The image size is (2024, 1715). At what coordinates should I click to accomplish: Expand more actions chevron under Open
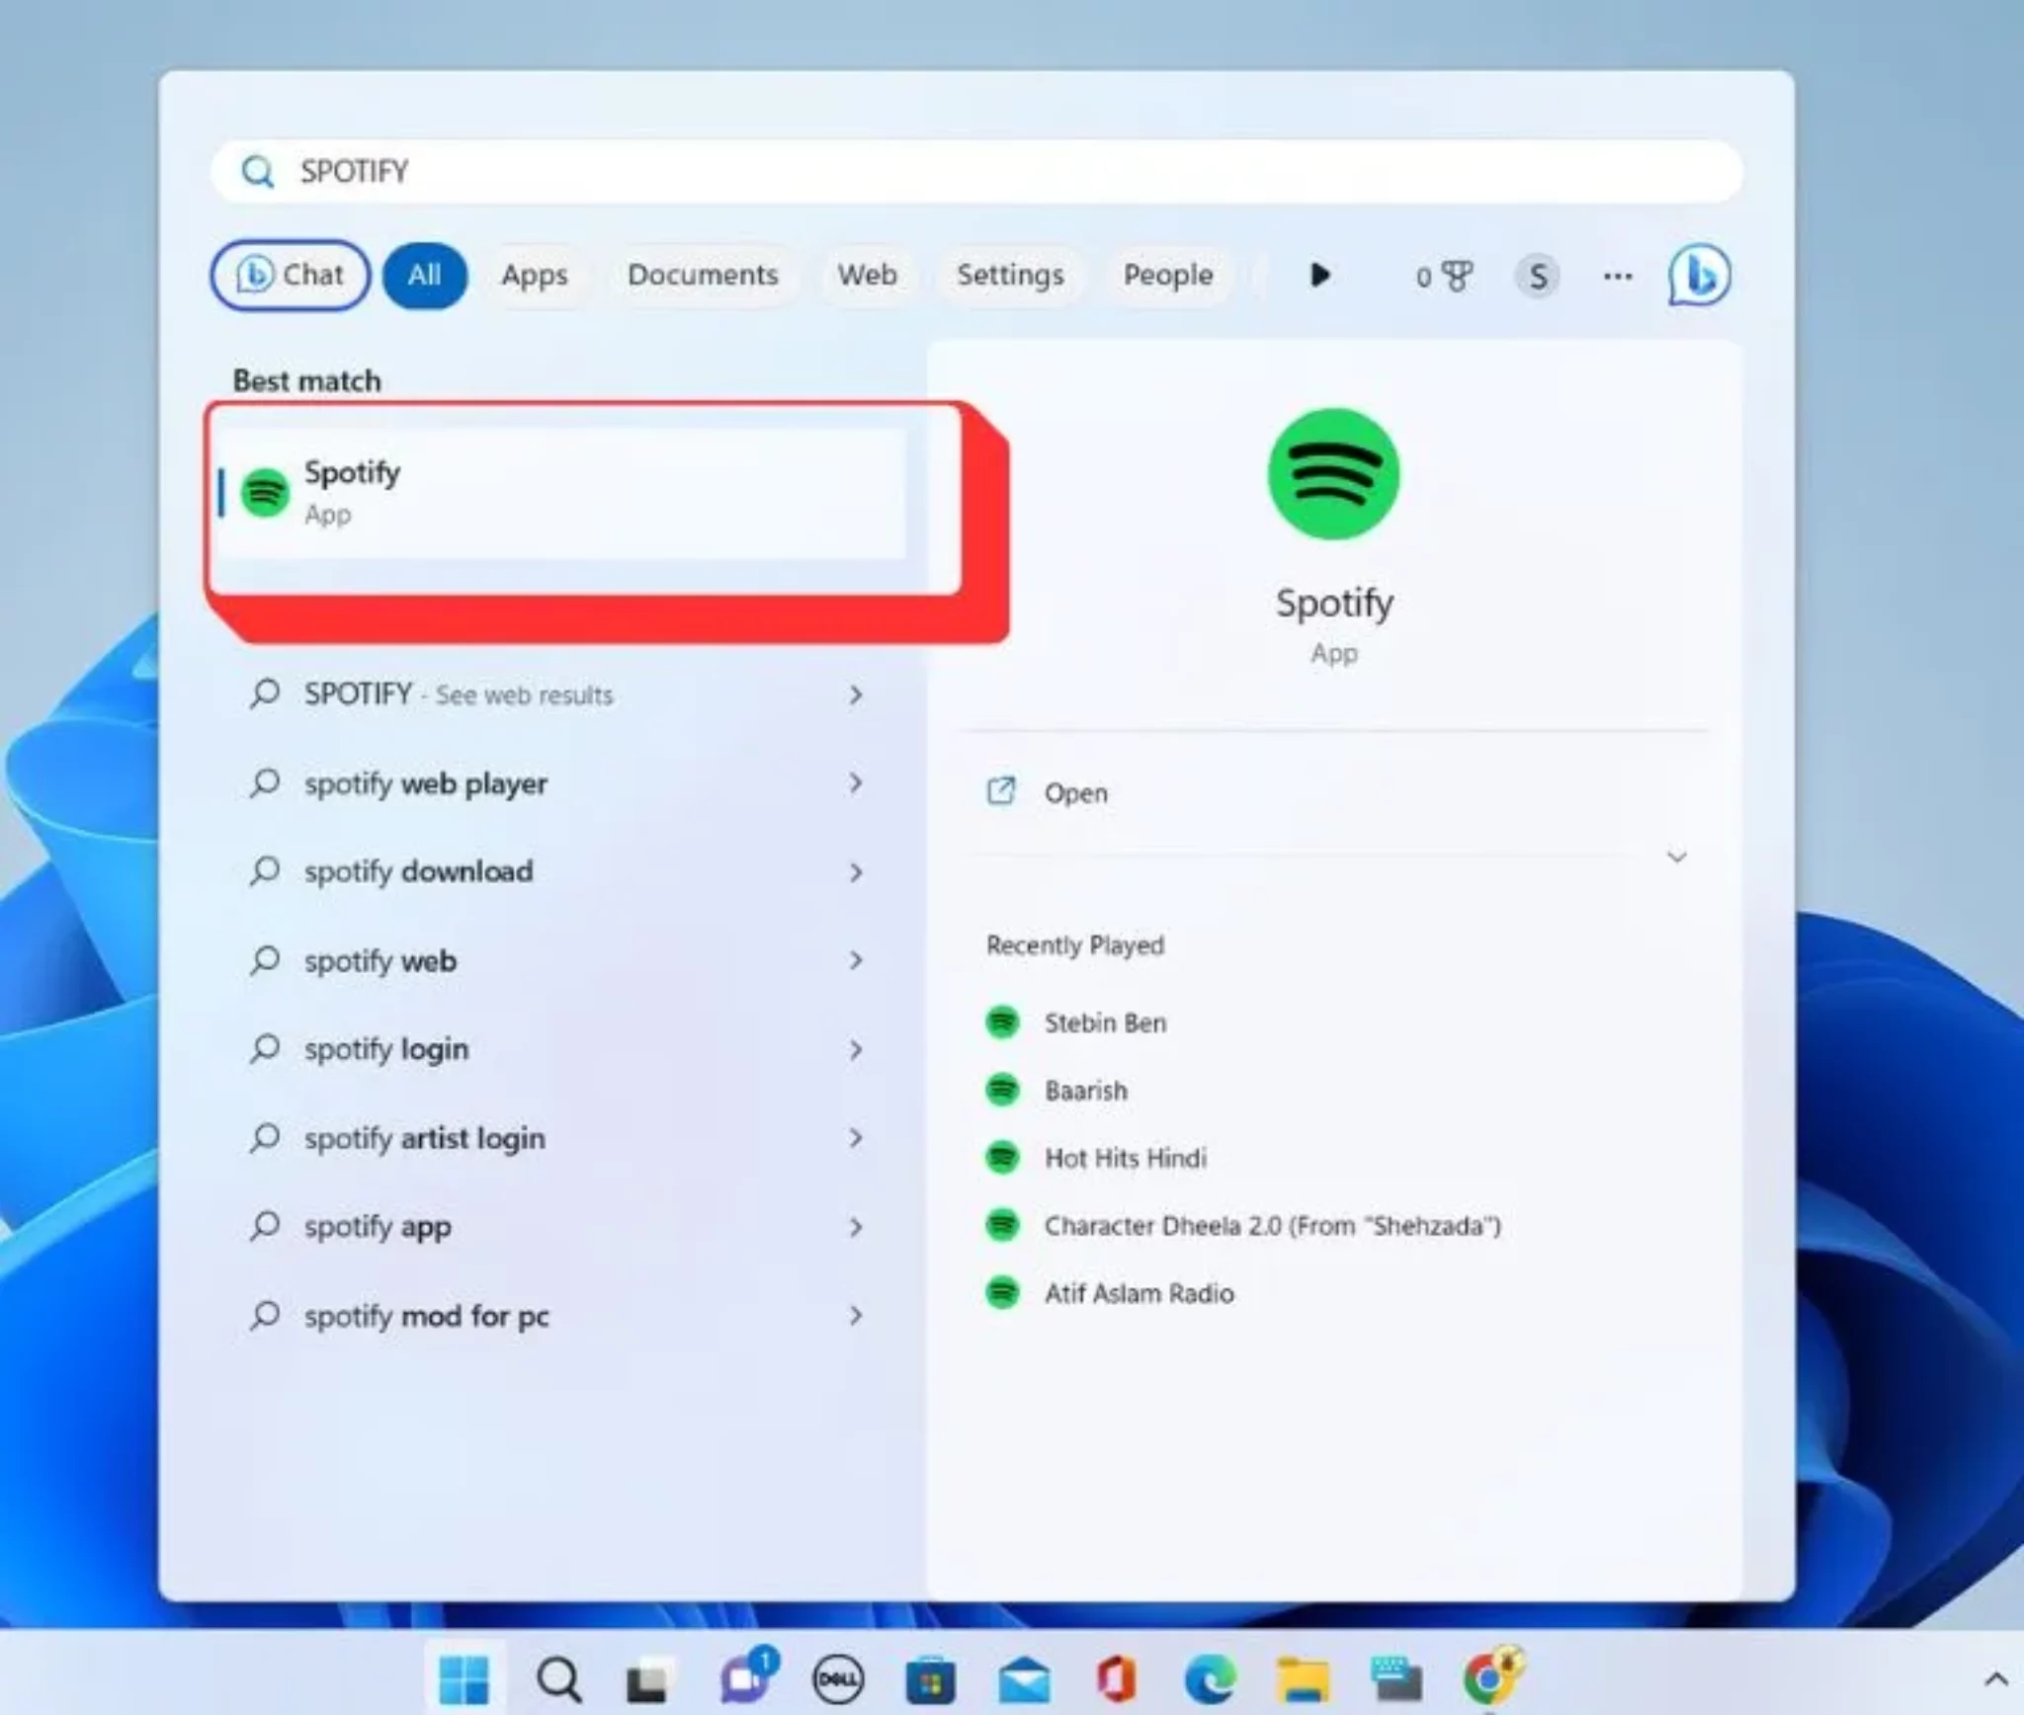(x=1676, y=857)
